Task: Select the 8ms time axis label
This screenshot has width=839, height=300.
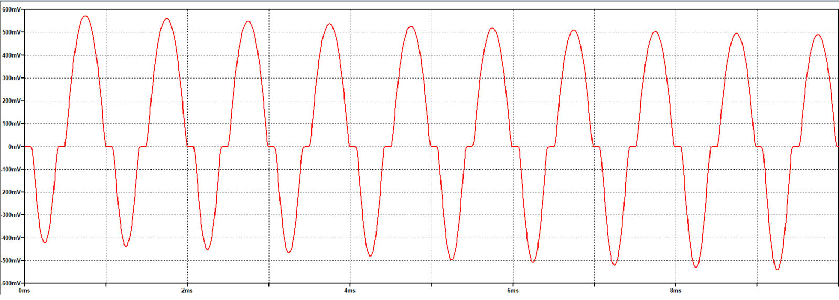Action: [675, 291]
